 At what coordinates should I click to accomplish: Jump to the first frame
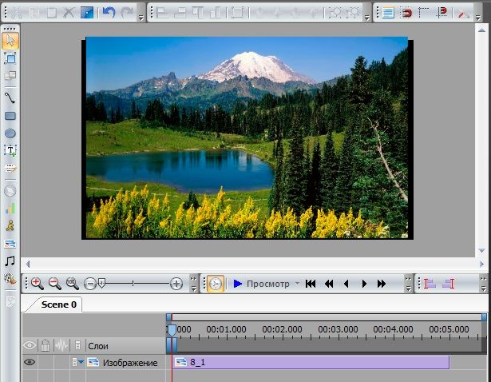(311, 284)
